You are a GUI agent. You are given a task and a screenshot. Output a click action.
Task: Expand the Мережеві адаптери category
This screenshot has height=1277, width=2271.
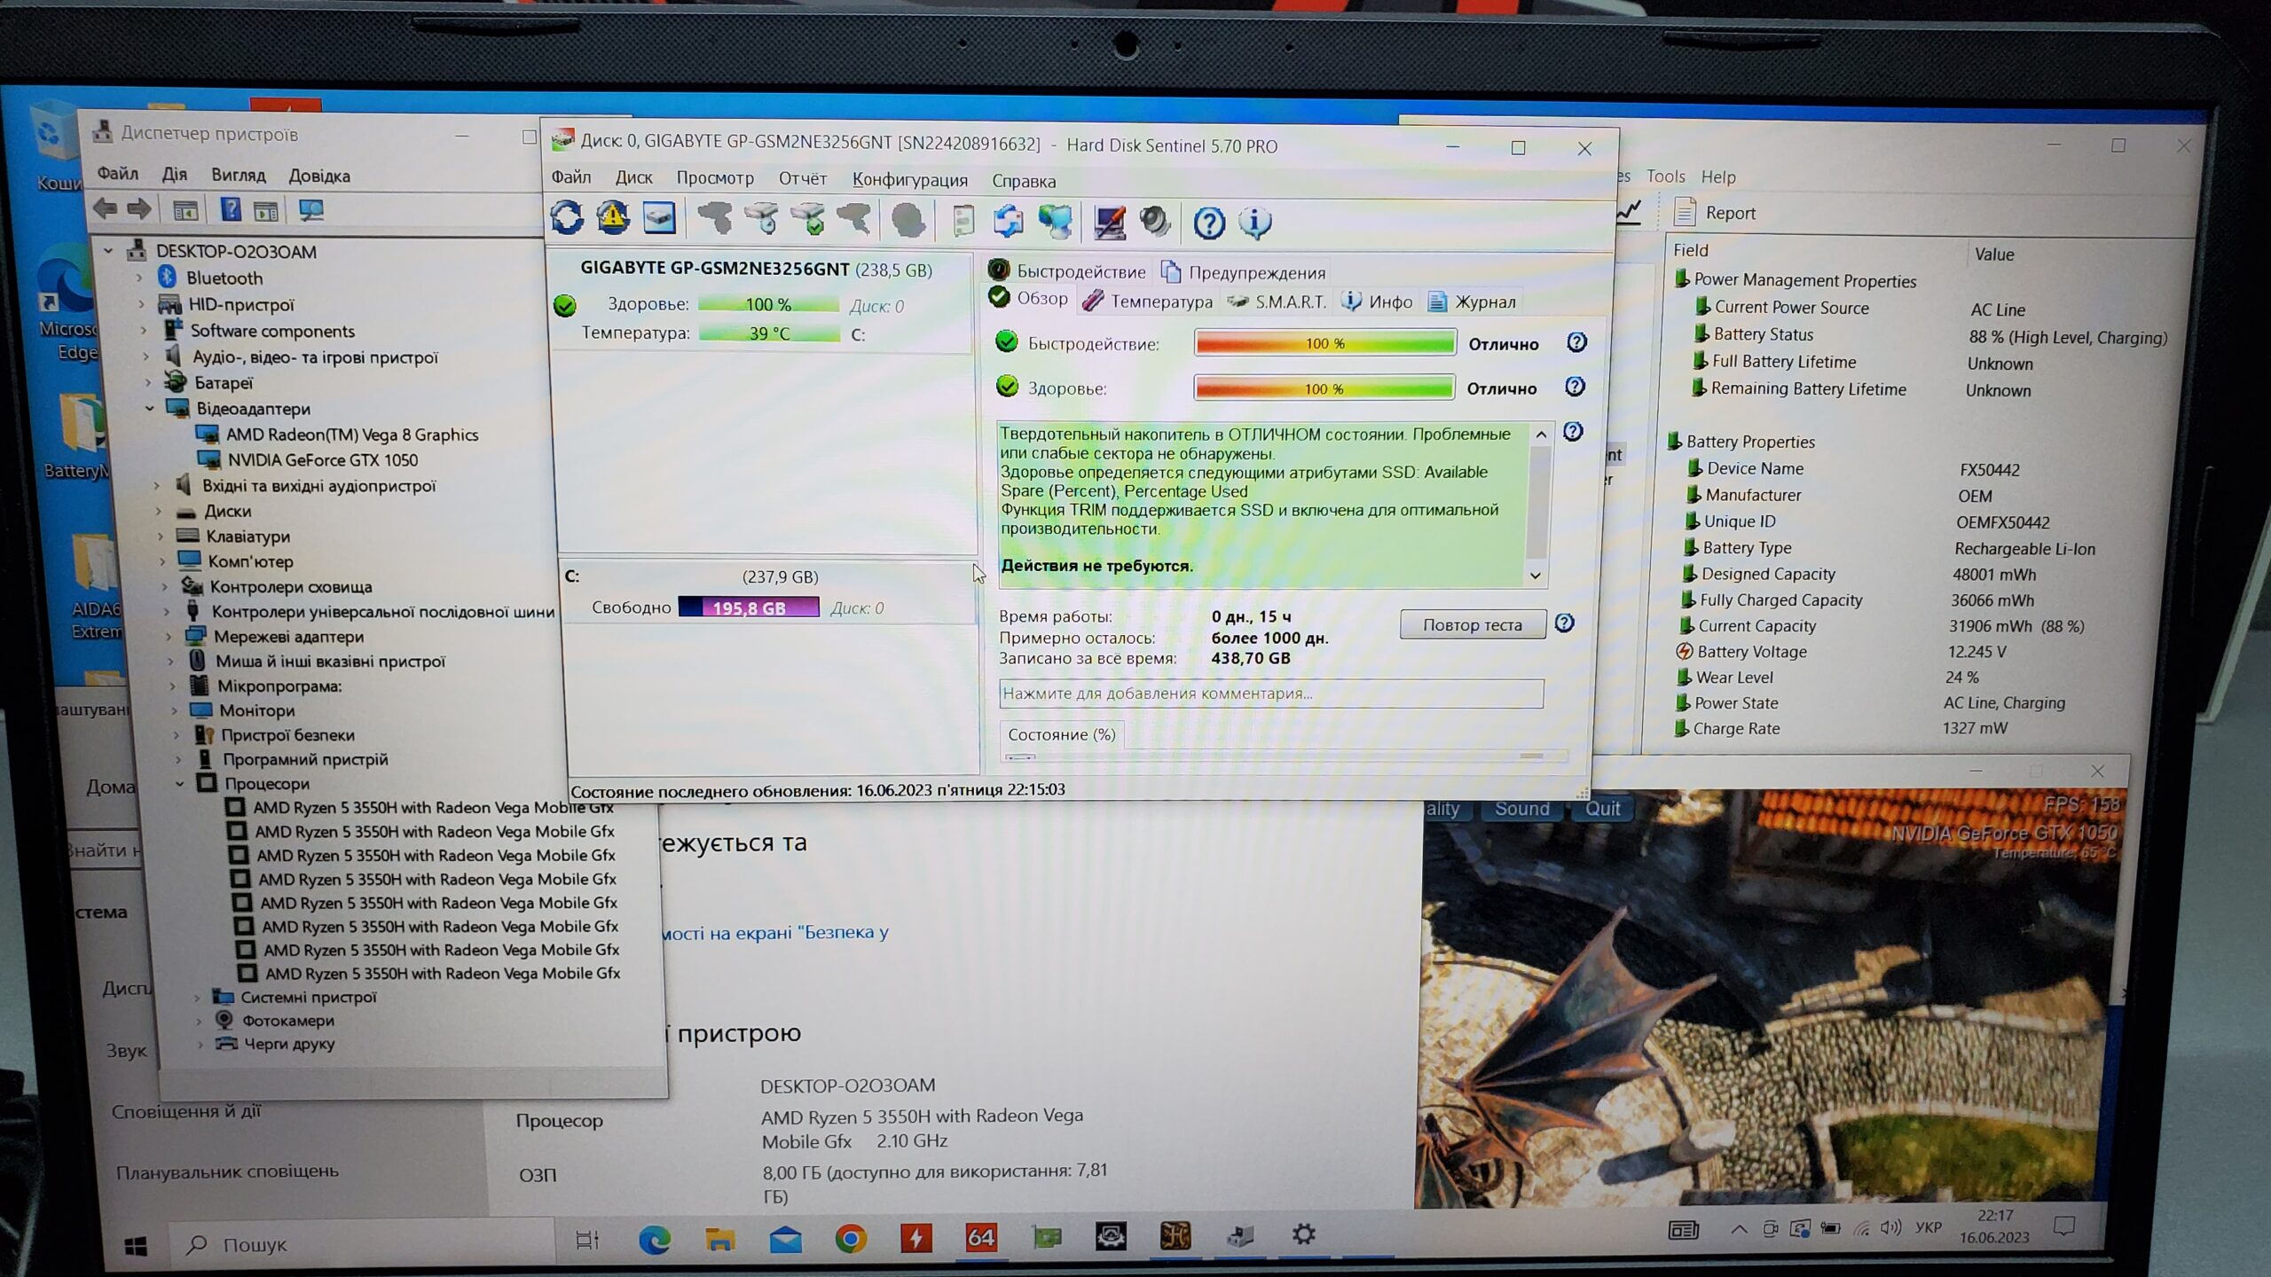[x=169, y=637]
